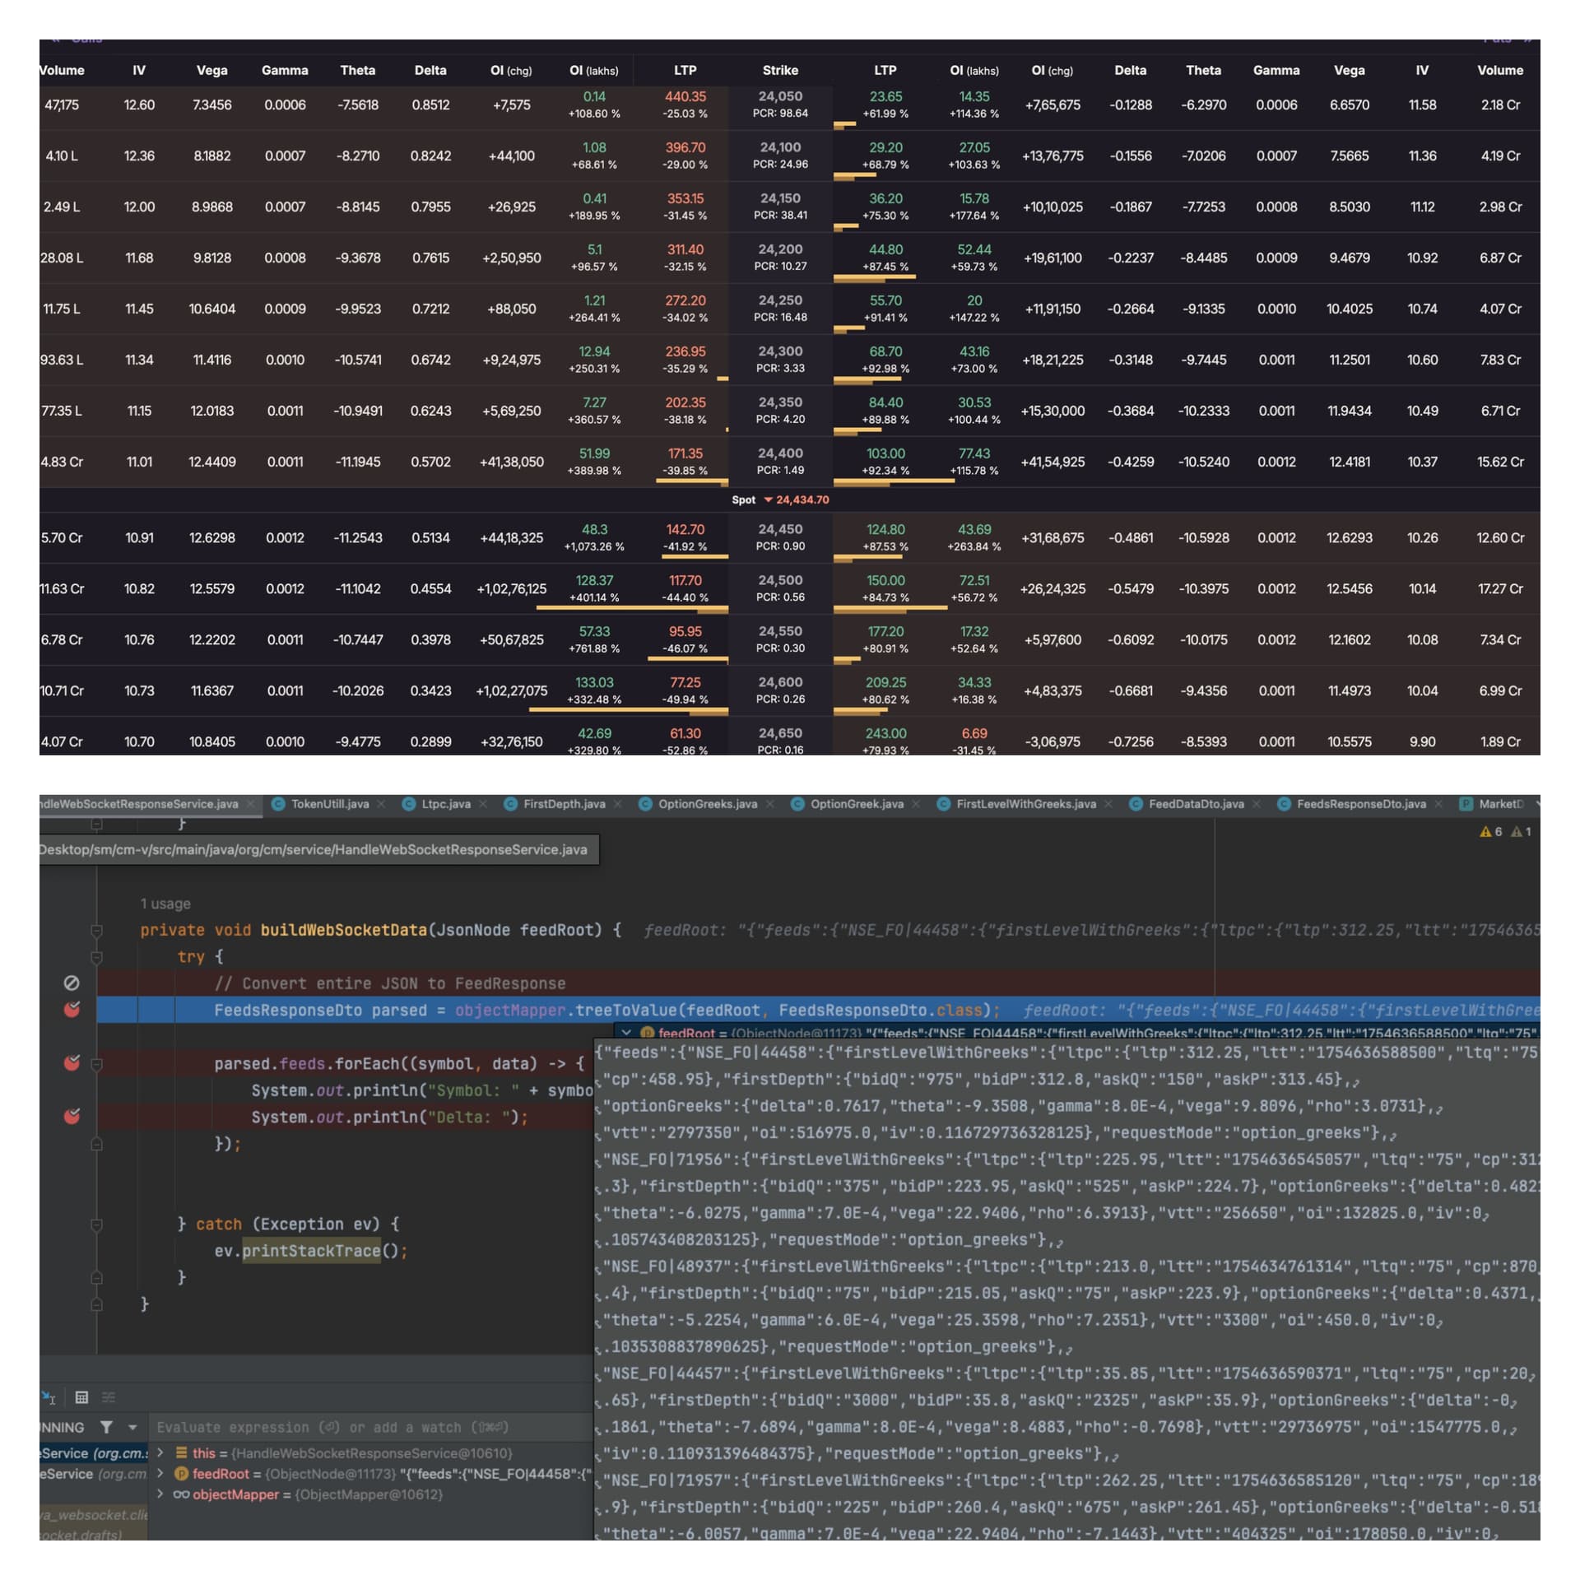The height and width of the screenshot is (1580, 1580).
Task: Close the Ltpc.java editor tab
Action: [483, 804]
